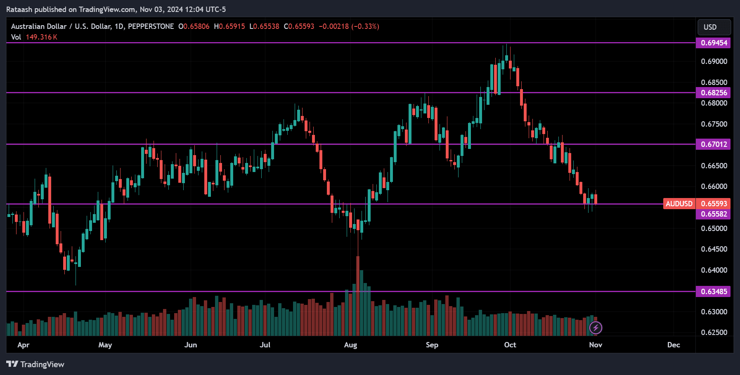Click the 0.64500 price axis tick
This screenshot has height=375, width=740.
[714, 249]
